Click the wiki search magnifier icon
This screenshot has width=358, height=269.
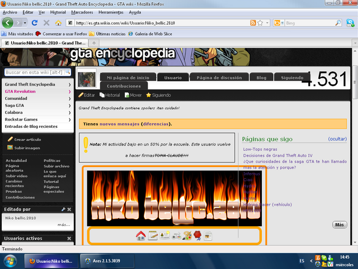click(x=68, y=72)
